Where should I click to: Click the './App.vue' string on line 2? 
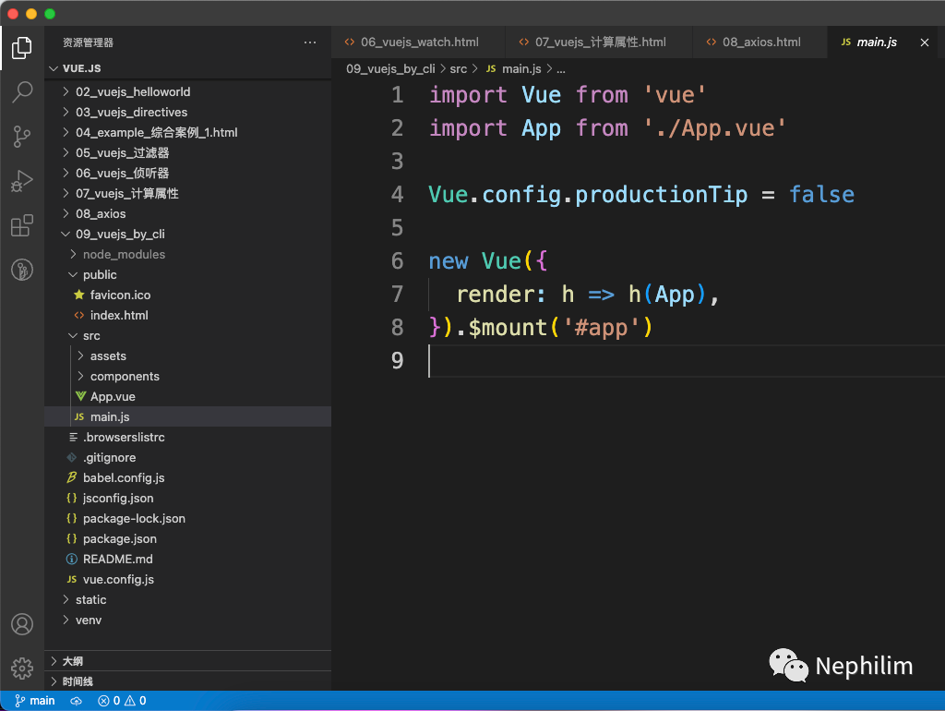click(715, 127)
